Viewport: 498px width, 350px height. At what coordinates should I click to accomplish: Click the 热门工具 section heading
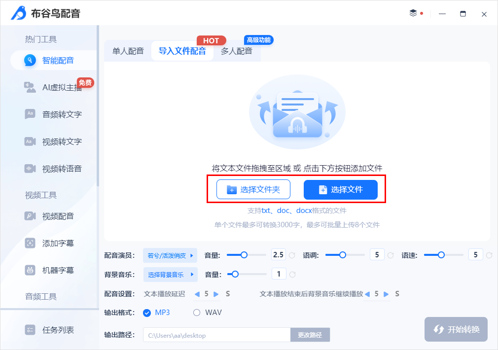pyautogui.click(x=40, y=39)
